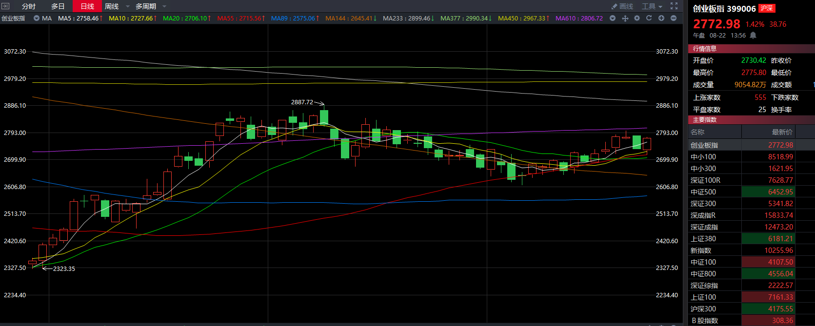Click the 沪深 market tag
This screenshot has height=326, width=815.
767,8
